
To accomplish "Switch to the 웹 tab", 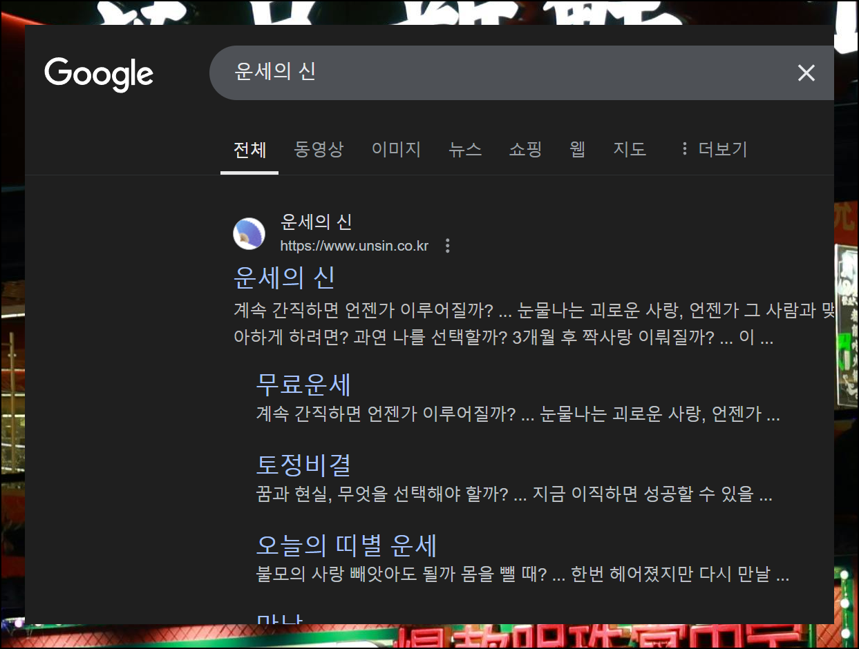I will click(578, 149).
